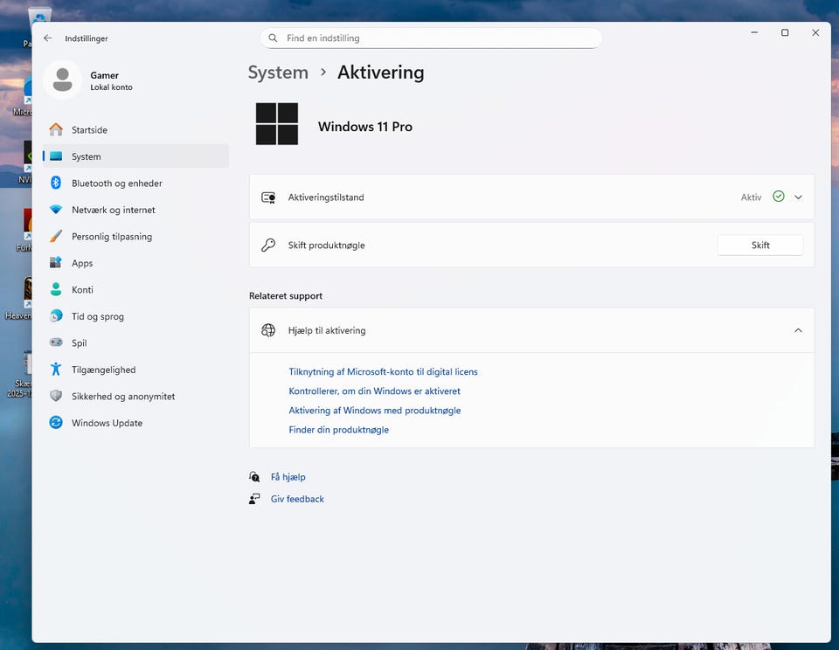Screen dimensions: 839x650
Task: Open Tid og sprog settings
Action: [97, 316]
